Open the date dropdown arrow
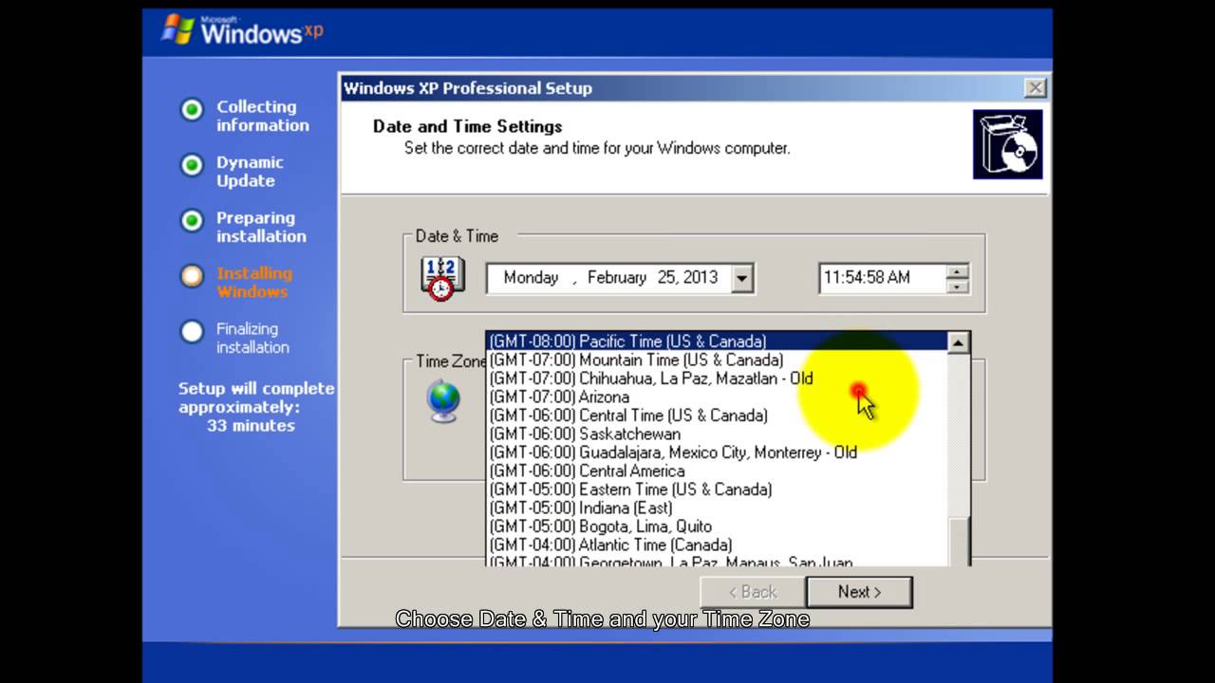 pos(742,278)
